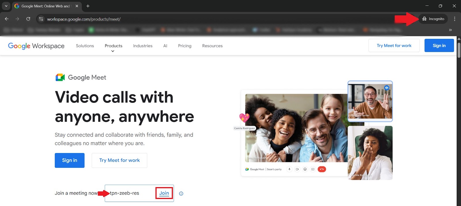461x206 pixels.
Task: Open a new tab with plus icon
Action: (88, 6)
